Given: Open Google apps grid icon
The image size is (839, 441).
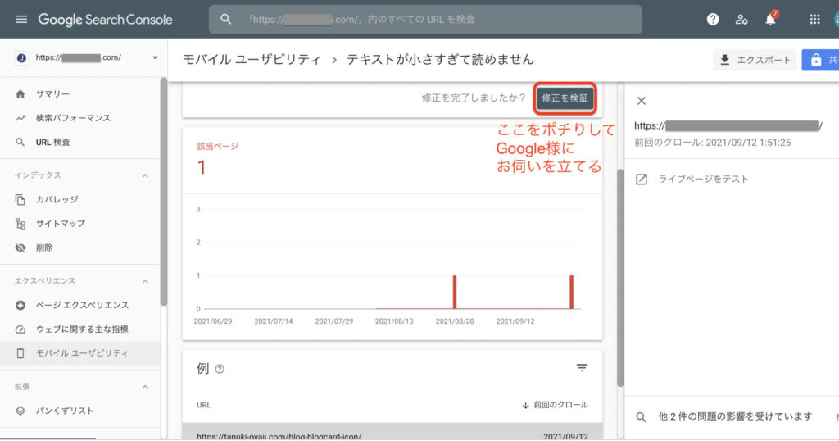Looking at the screenshot, I should pyautogui.click(x=815, y=20).
